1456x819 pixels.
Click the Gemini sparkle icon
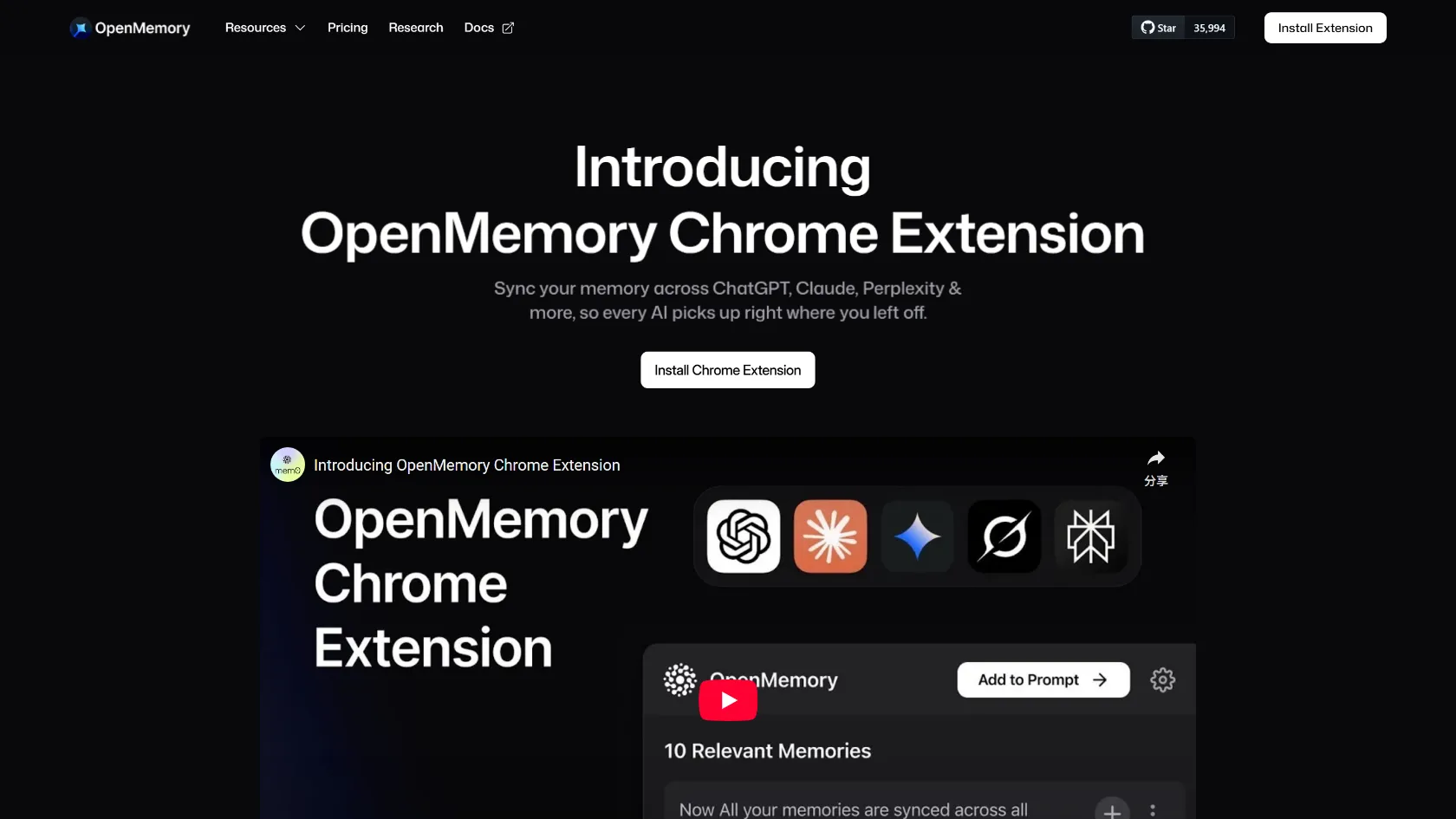pos(917,536)
